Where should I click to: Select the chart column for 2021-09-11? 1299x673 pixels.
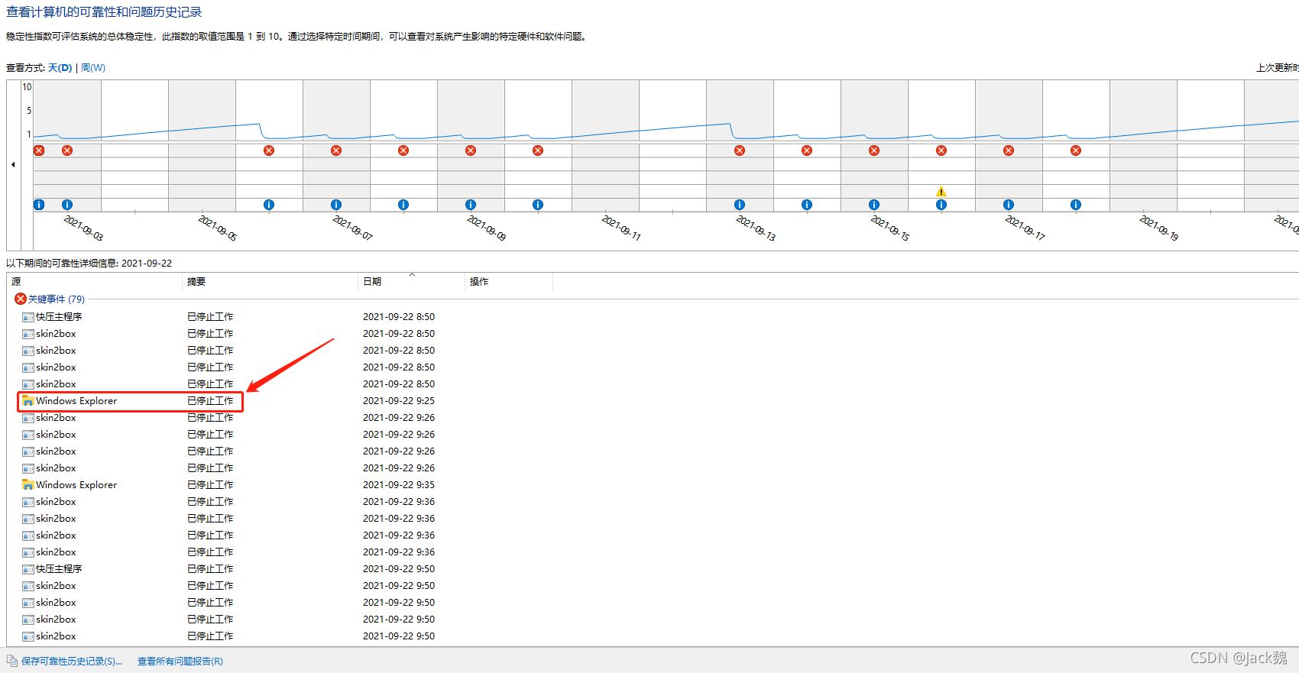pyautogui.click(x=605, y=146)
